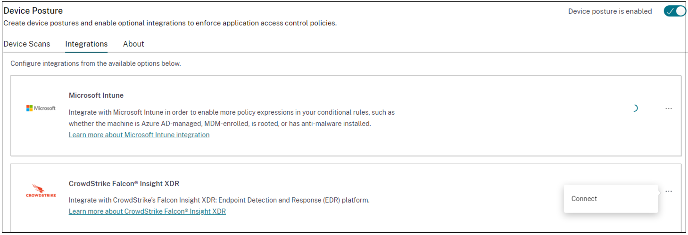Viewport: 688px width, 235px height.
Task: Open the About tab
Action: (x=133, y=44)
